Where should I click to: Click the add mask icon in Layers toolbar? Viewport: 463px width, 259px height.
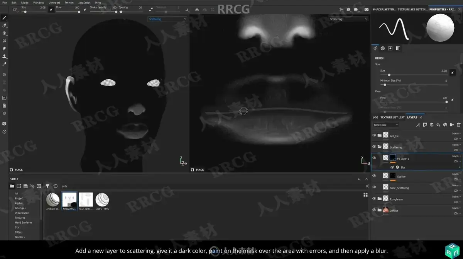[425, 125]
